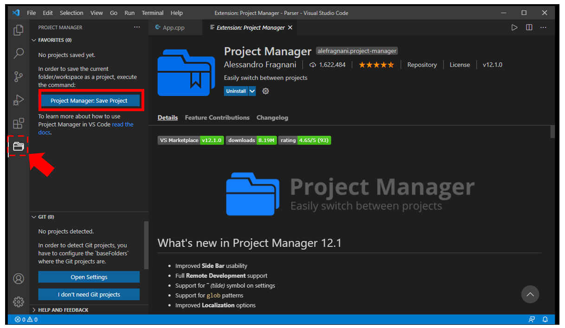Click the extension page vertical scrollbar
This screenshot has width=565, height=328.
552,132
